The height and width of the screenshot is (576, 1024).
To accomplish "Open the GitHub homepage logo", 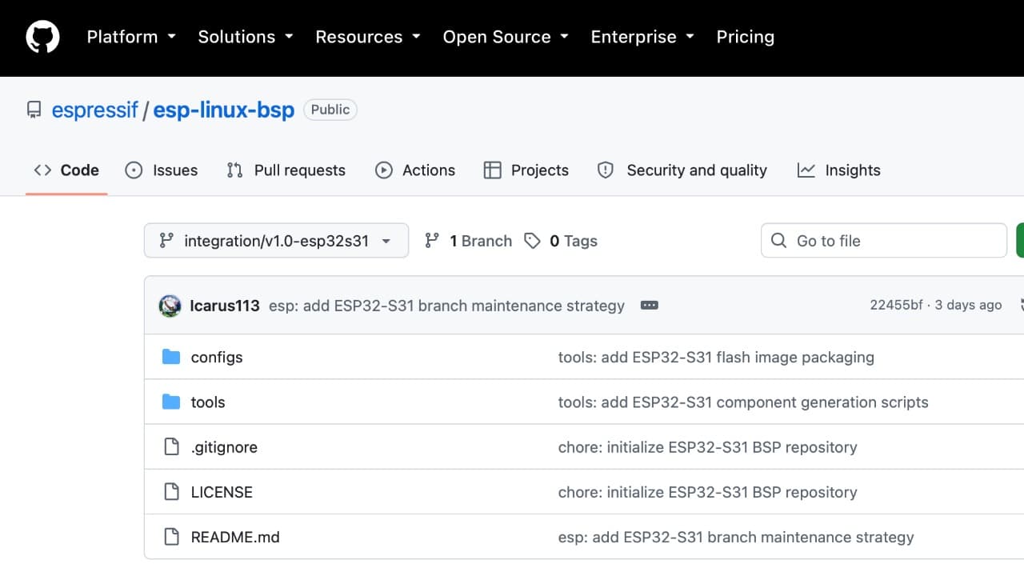I will click(42, 37).
